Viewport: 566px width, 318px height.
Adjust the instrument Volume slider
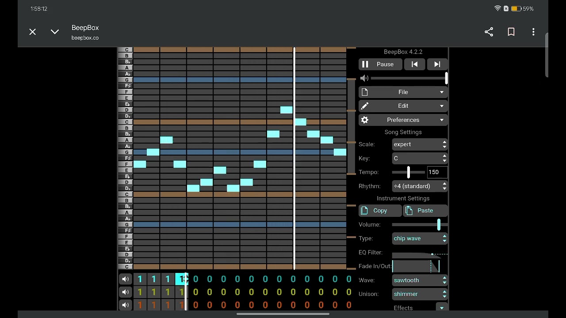coord(420,224)
